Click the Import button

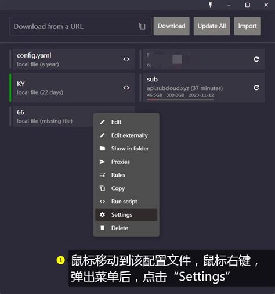(x=248, y=26)
